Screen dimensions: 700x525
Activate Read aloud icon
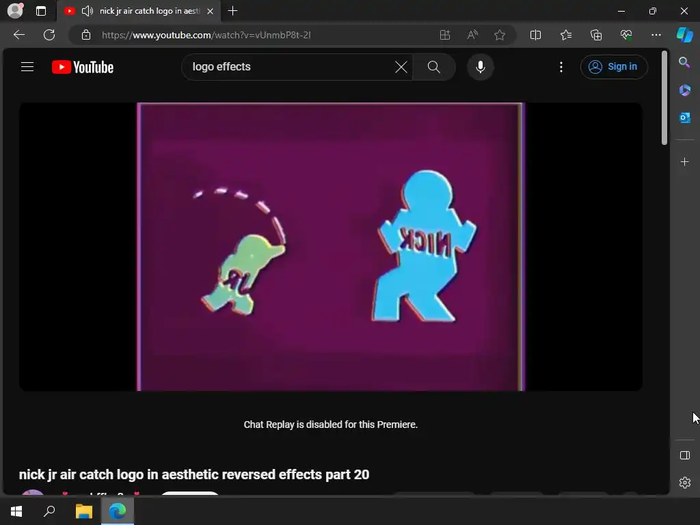click(x=472, y=35)
